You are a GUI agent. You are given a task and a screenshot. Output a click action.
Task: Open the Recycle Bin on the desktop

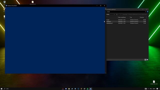[x=4, y=2]
